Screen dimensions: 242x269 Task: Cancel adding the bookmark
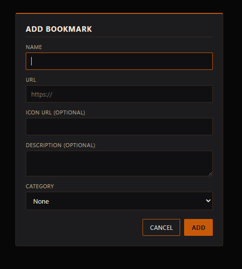[x=161, y=227]
